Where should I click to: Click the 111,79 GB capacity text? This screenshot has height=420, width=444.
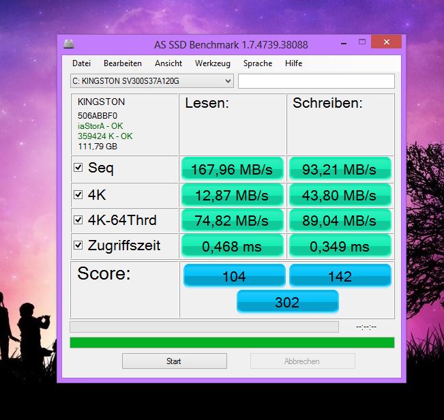pos(98,147)
